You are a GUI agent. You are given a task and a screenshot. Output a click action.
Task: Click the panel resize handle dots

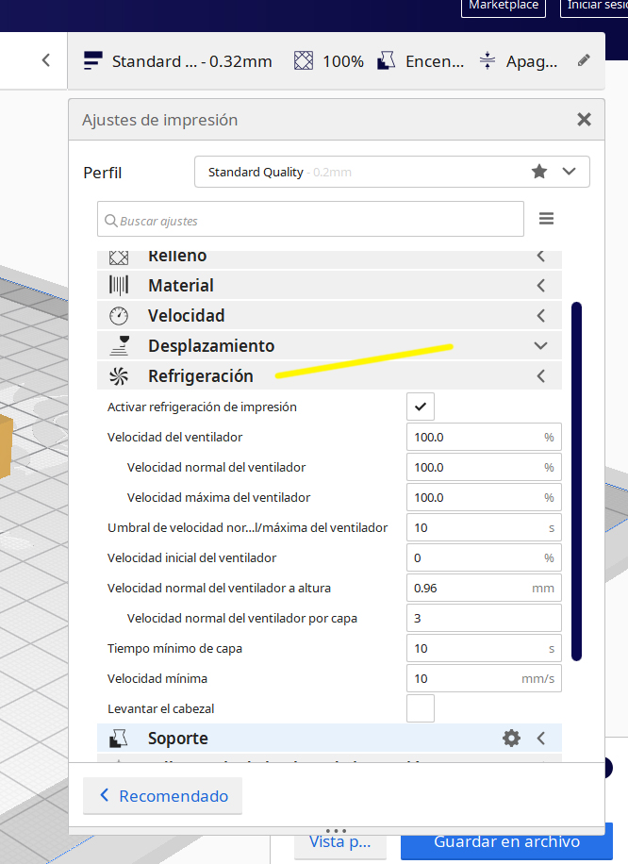pos(336,830)
